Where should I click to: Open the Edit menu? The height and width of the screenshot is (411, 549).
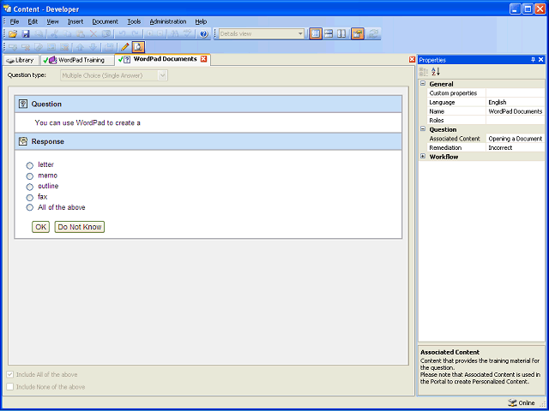33,21
